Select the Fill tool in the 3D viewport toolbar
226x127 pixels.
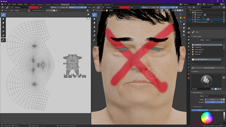click(x=94, y=31)
